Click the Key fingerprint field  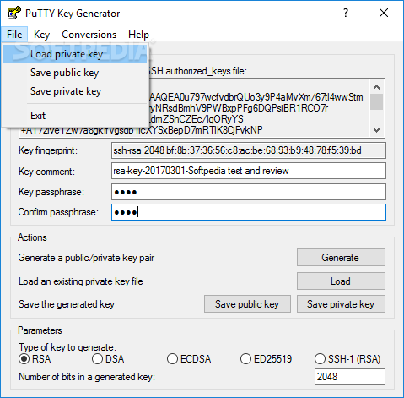[249, 150]
